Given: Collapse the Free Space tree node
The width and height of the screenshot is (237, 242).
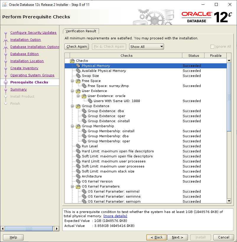Looking at the screenshot, I should click(72, 81).
